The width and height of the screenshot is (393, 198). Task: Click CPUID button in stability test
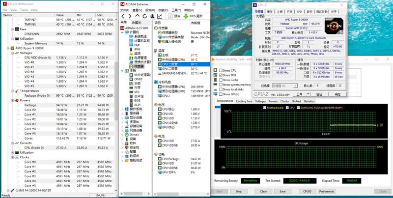point(308,191)
